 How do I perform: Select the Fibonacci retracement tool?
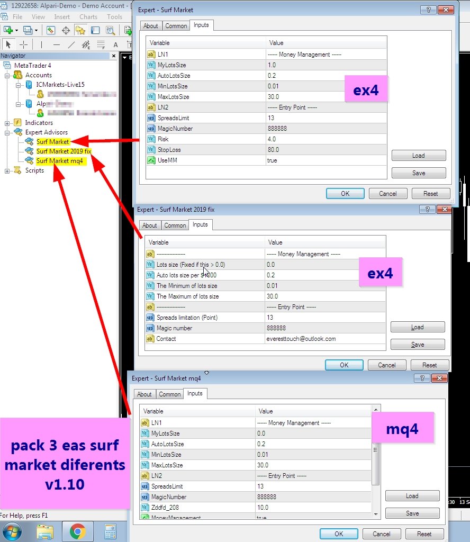click(x=101, y=45)
